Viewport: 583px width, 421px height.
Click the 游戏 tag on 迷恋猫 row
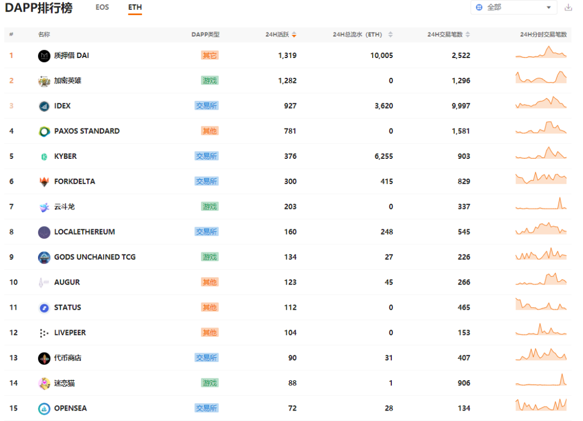209,383
